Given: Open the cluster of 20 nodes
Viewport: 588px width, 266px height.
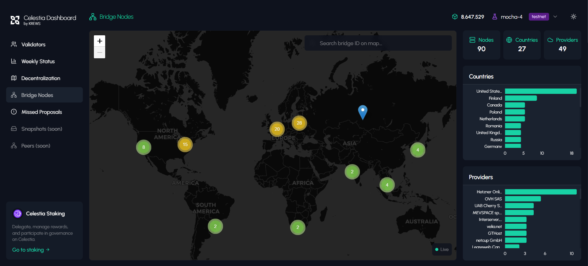Looking at the screenshot, I should (277, 129).
